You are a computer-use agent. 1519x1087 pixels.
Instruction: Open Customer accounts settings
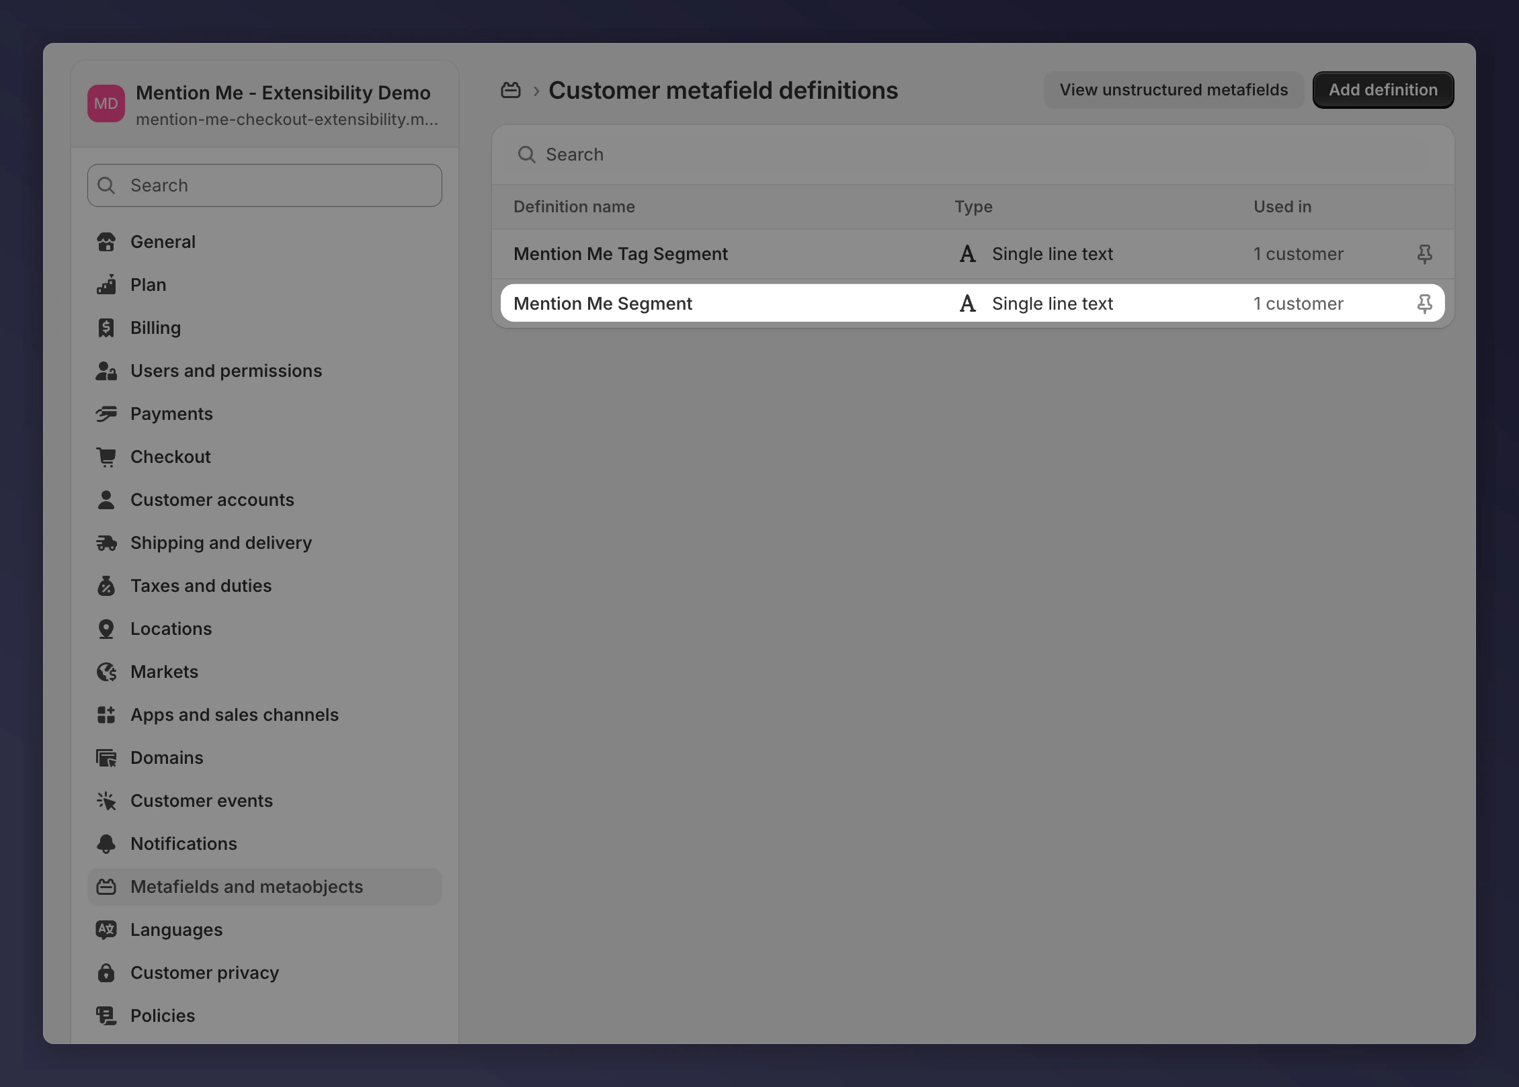pyautogui.click(x=265, y=500)
